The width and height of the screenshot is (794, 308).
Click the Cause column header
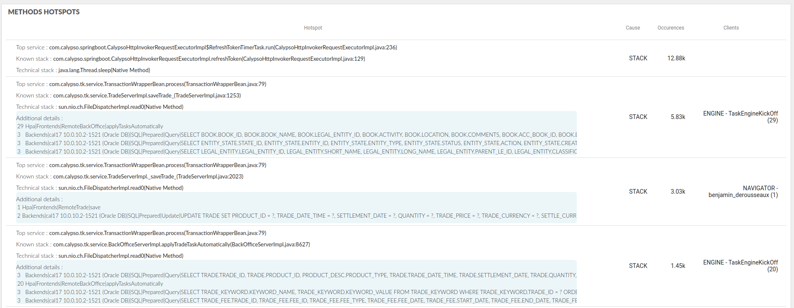[x=633, y=28]
